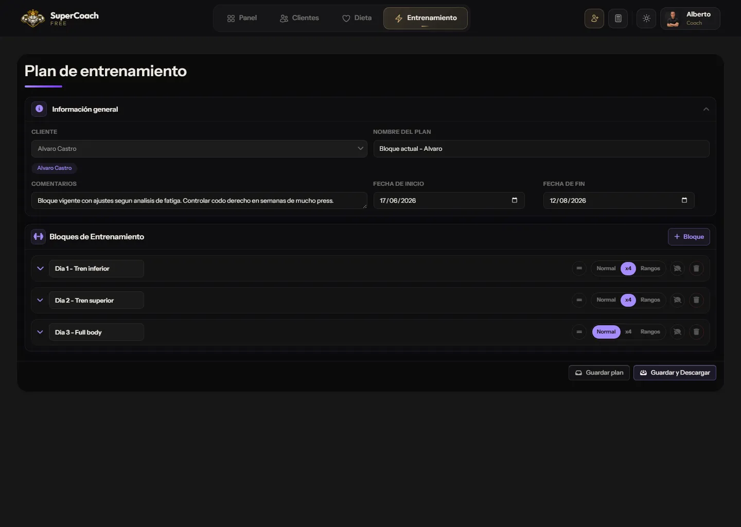
Task: Click the reorder handle for Dia 1
Action: point(579,269)
